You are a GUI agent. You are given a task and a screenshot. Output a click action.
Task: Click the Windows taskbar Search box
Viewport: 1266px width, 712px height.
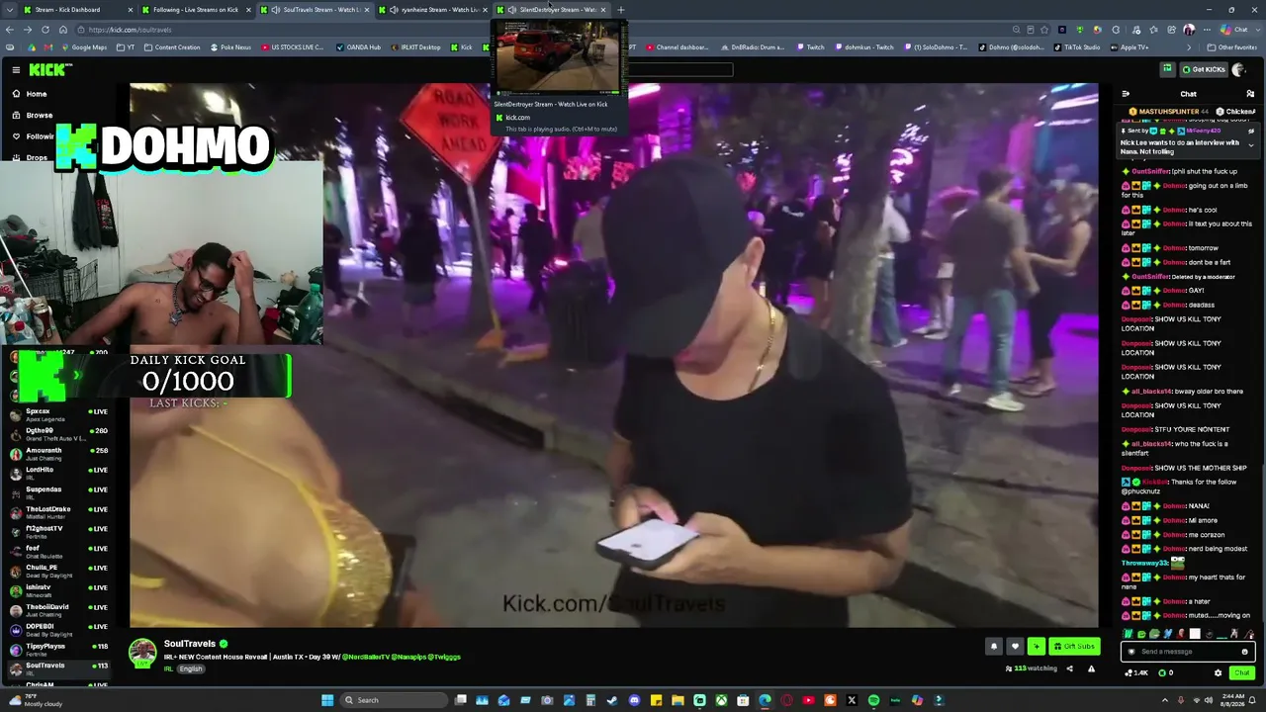(393, 700)
